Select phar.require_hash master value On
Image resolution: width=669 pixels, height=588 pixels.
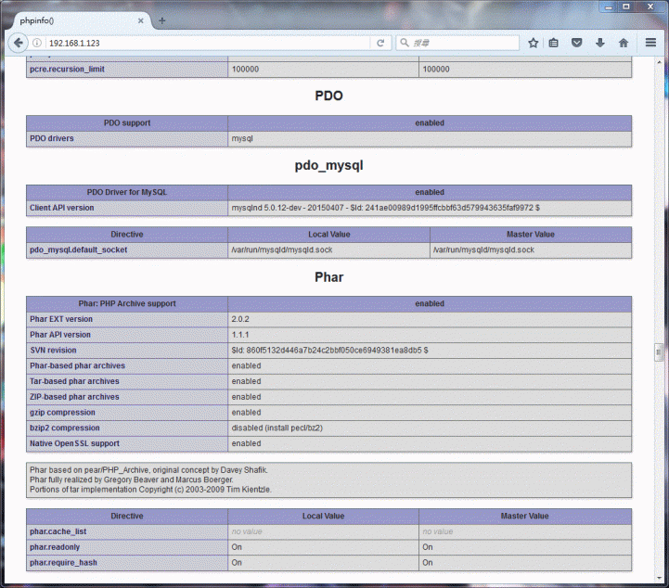428,563
